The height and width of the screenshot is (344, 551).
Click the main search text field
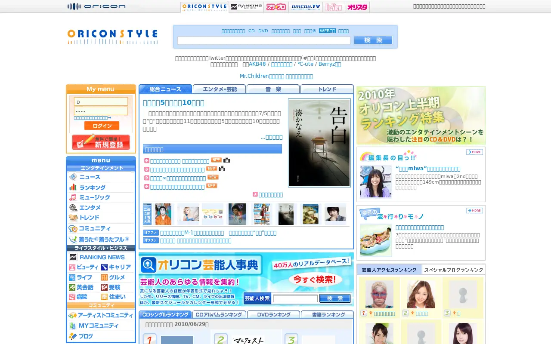tap(264, 40)
